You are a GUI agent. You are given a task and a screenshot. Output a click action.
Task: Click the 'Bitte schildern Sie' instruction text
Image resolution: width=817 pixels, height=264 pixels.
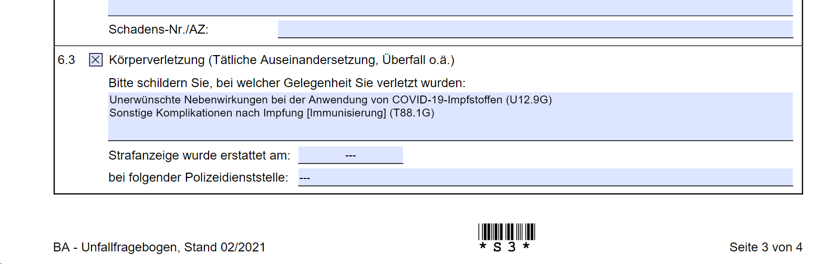coord(287,83)
